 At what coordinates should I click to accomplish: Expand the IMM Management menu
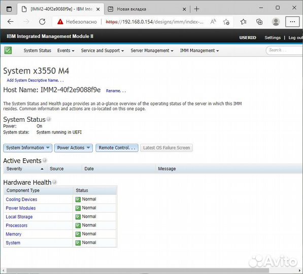pos(199,51)
